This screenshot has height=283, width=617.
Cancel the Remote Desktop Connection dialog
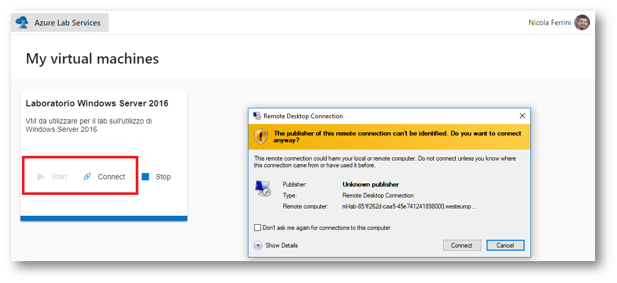505,245
